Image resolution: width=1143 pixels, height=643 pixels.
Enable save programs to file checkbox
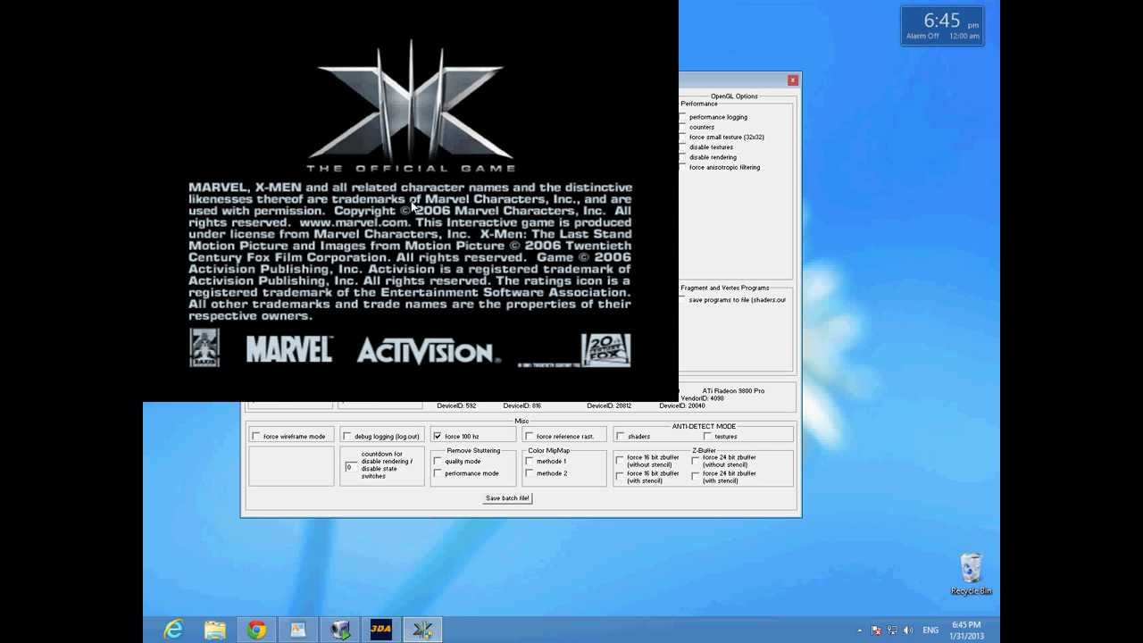click(683, 300)
